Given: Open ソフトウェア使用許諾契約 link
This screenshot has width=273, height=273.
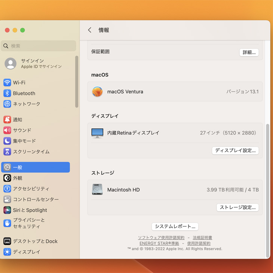Looking at the screenshot, I should 161,237.
